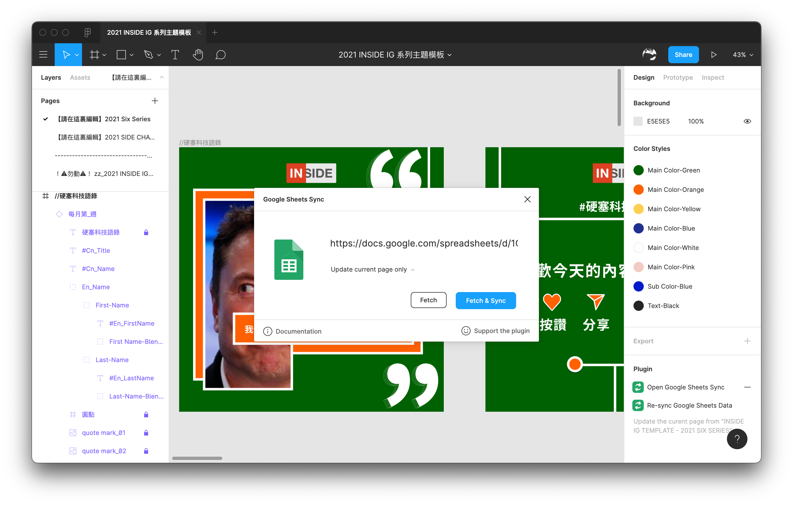The width and height of the screenshot is (793, 505).
Task: Add export setting with plus icon
Action: [747, 341]
